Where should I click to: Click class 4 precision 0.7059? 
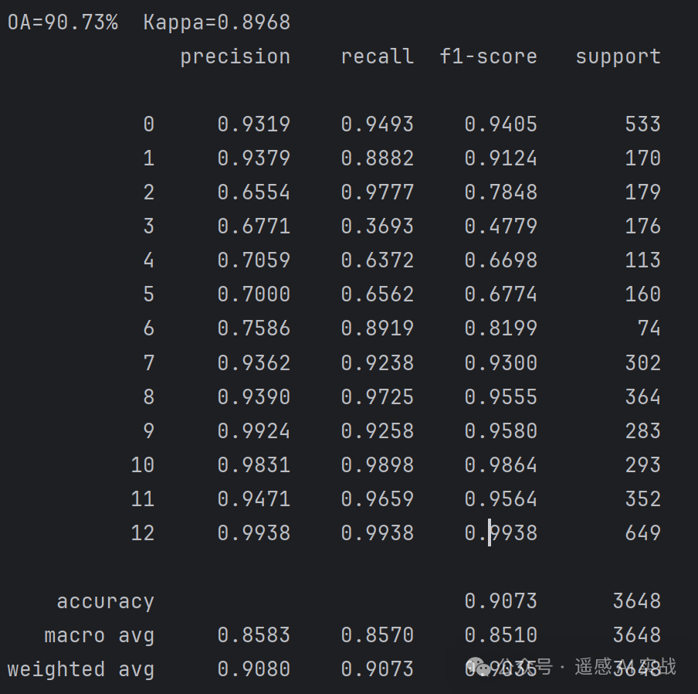254,260
